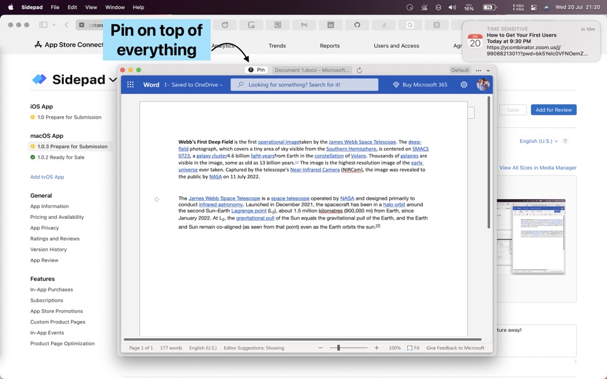Open the Safari sidebar toggle icon

coord(43,25)
